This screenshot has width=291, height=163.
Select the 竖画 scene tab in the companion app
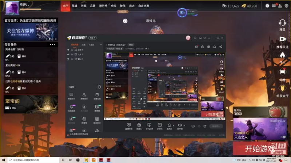[x=83, y=45]
